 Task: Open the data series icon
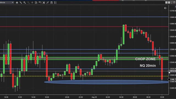pyautogui.click(x=44, y=2)
